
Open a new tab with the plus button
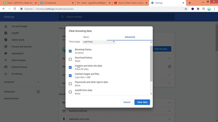point(190,3)
